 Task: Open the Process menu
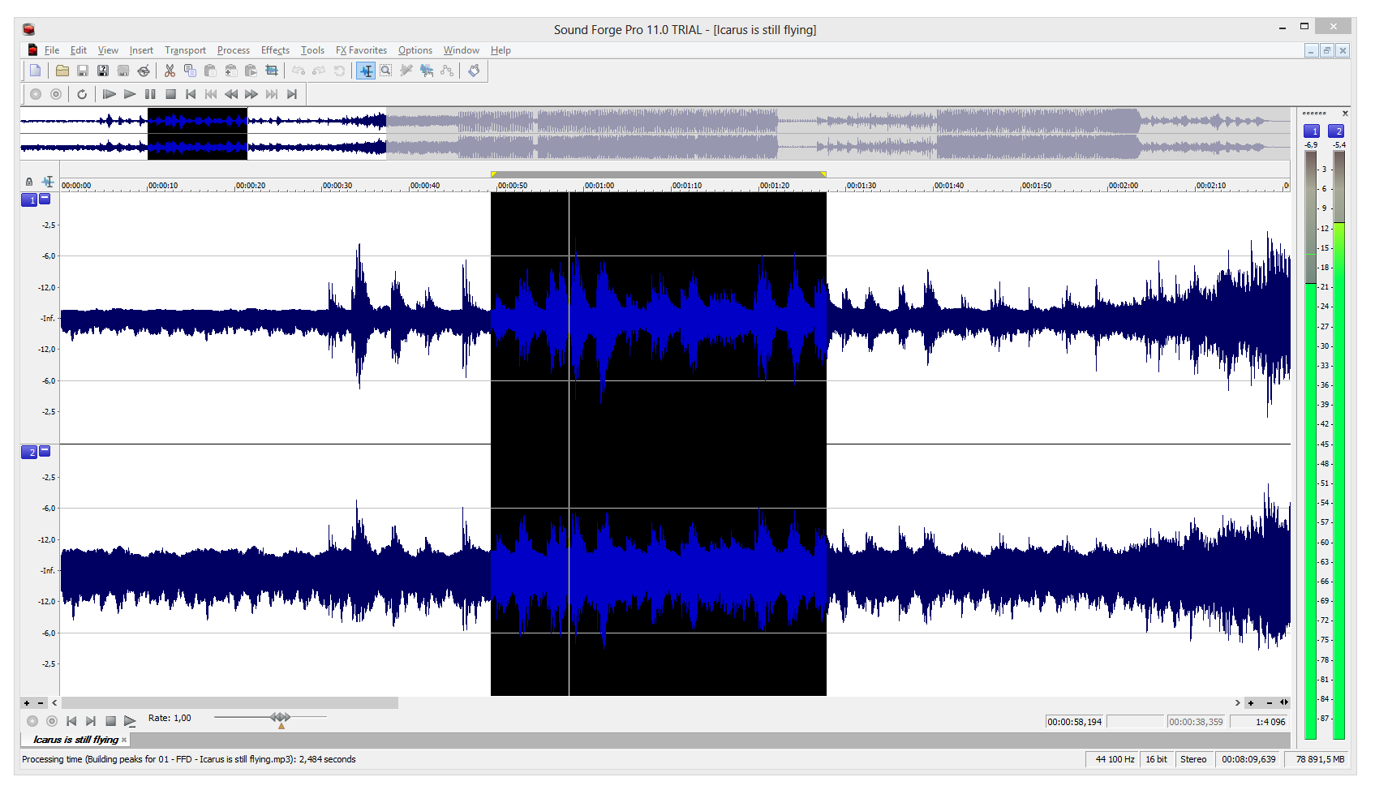pyautogui.click(x=233, y=50)
